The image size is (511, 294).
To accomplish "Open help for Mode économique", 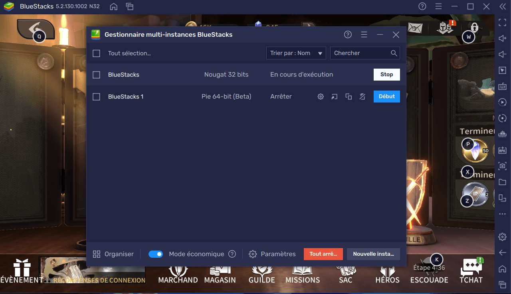I will pyautogui.click(x=232, y=254).
